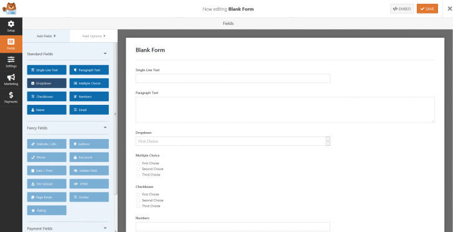Select First Choice radio under Multiple Choice
The image size is (453, 232).
pyautogui.click(x=138, y=163)
